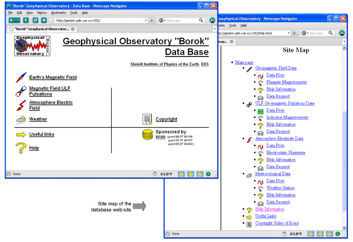Open Fluxgate Magnetometer link in Site Map

pos(287,82)
